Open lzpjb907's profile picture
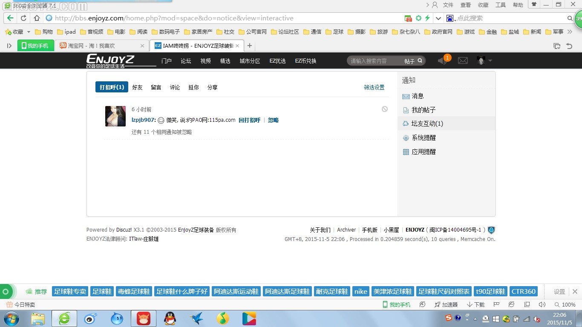Image resolution: width=582 pixels, height=327 pixels. click(115, 116)
